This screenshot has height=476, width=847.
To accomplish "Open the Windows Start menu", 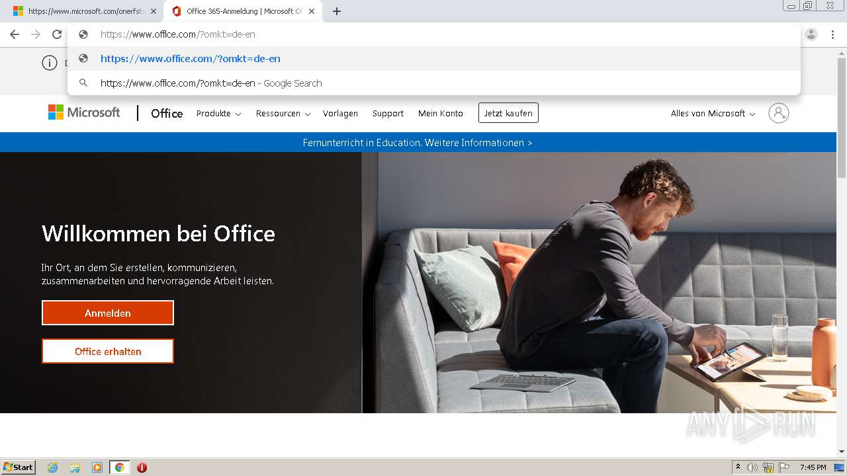I will click(19, 467).
